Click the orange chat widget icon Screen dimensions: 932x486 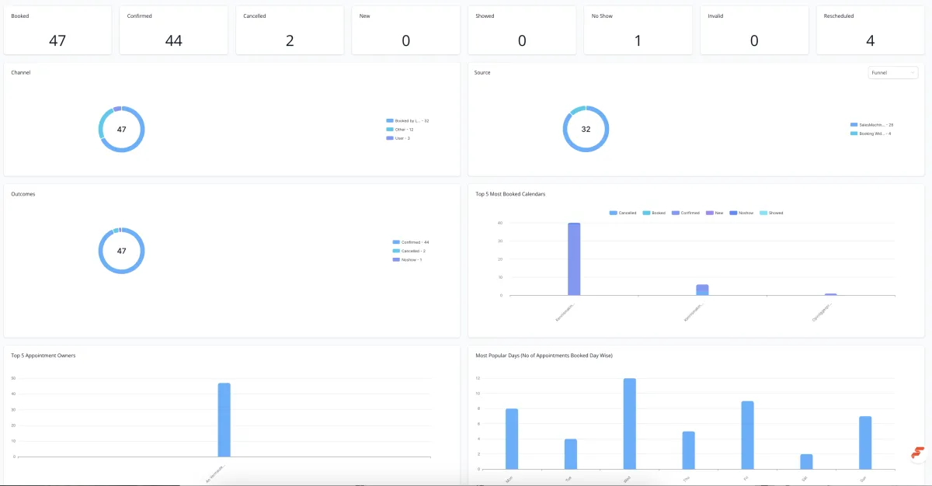tap(918, 452)
